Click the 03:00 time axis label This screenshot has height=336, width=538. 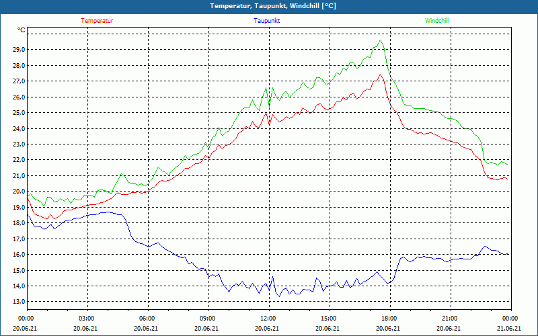[86, 319]
